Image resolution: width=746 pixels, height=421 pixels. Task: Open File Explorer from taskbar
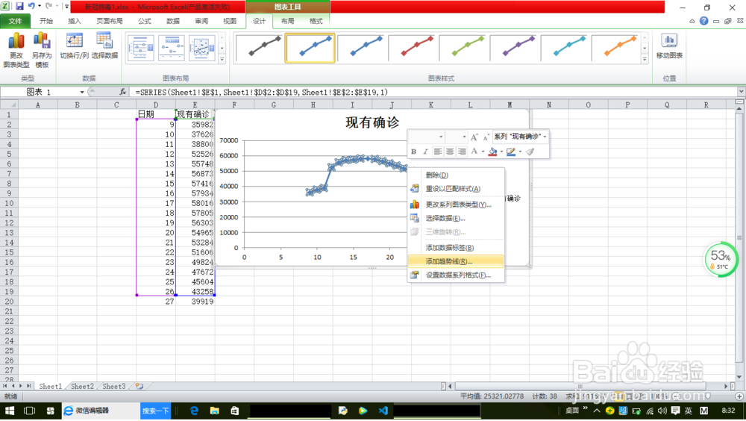215,411
